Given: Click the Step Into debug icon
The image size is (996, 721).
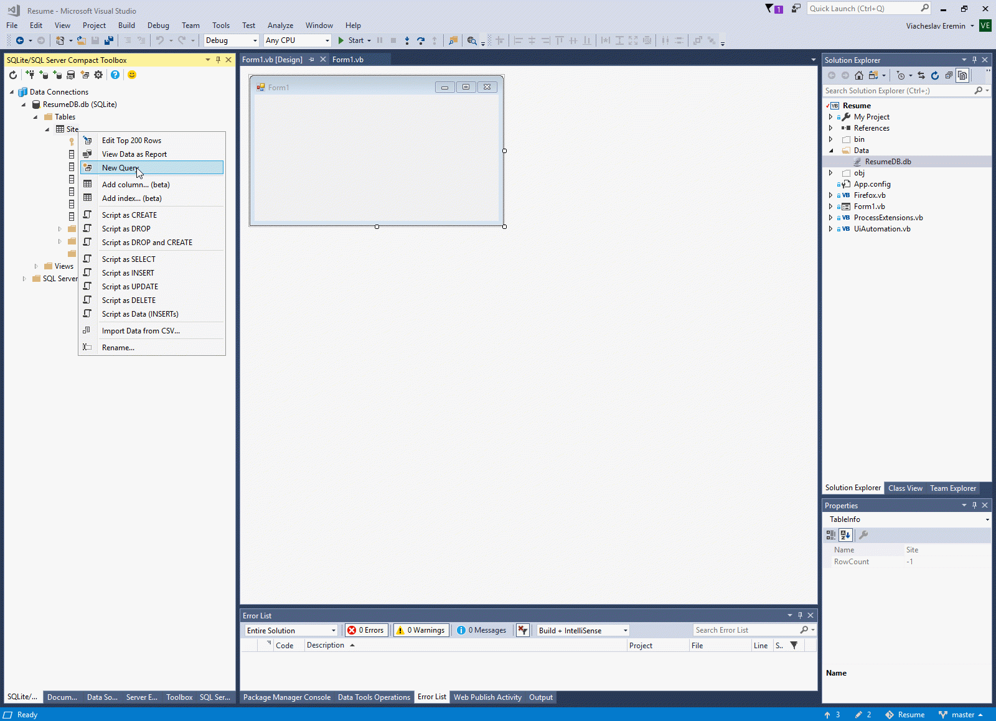Looking at the screenshot, I should point(407,40).
